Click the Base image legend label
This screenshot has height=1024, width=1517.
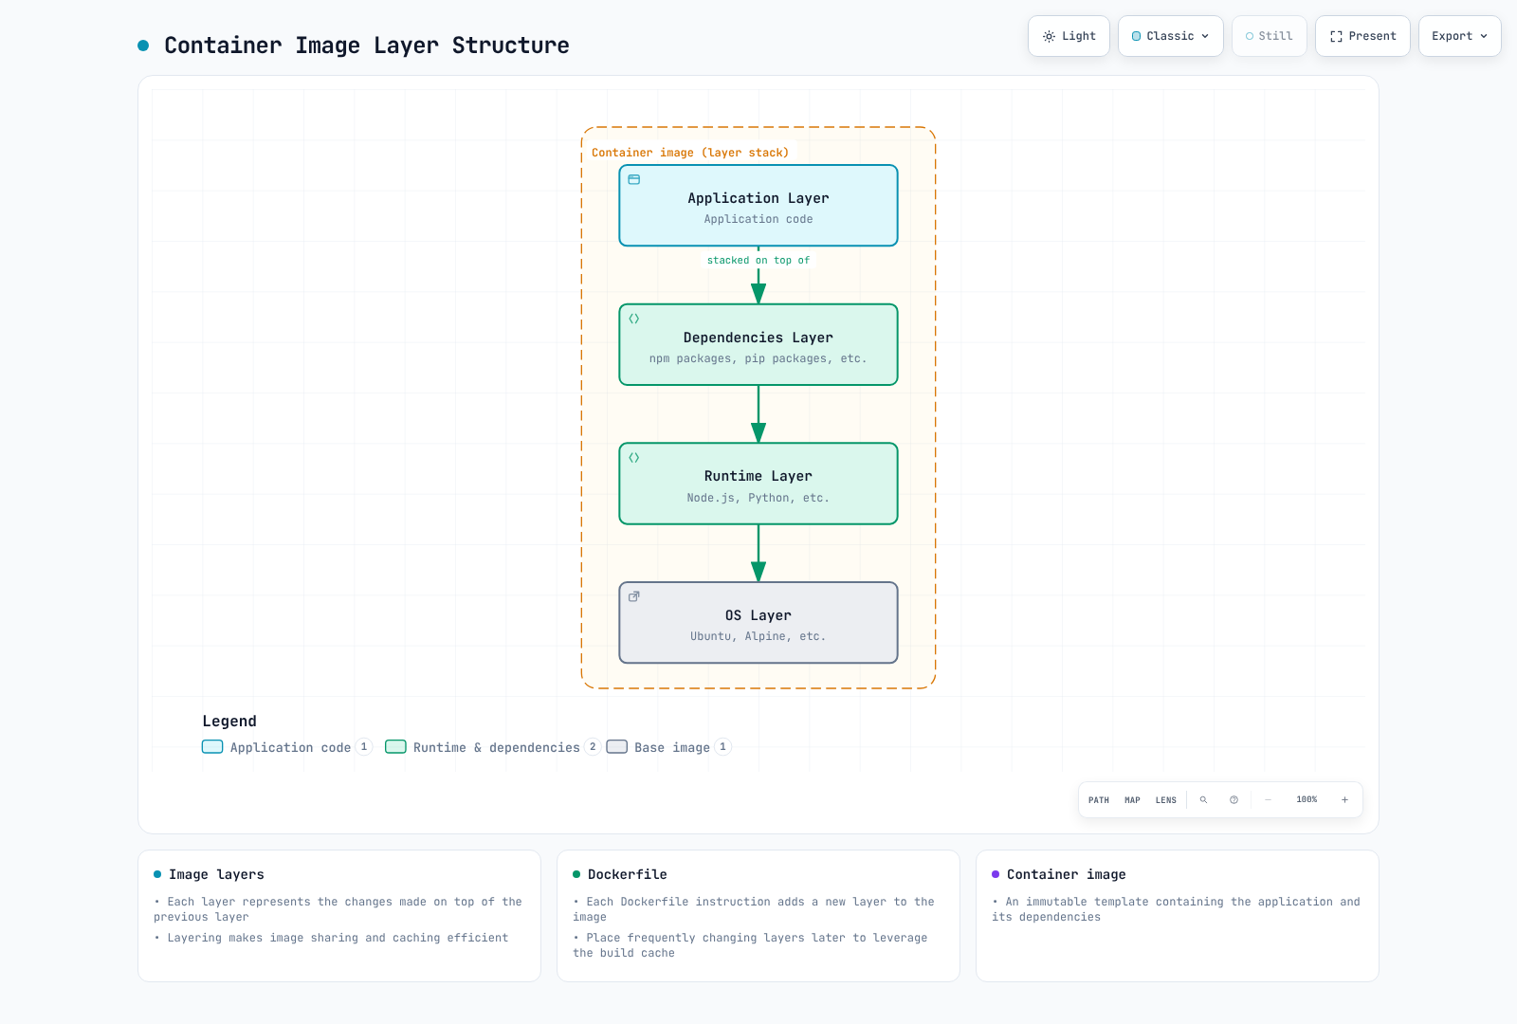point(672,748)
